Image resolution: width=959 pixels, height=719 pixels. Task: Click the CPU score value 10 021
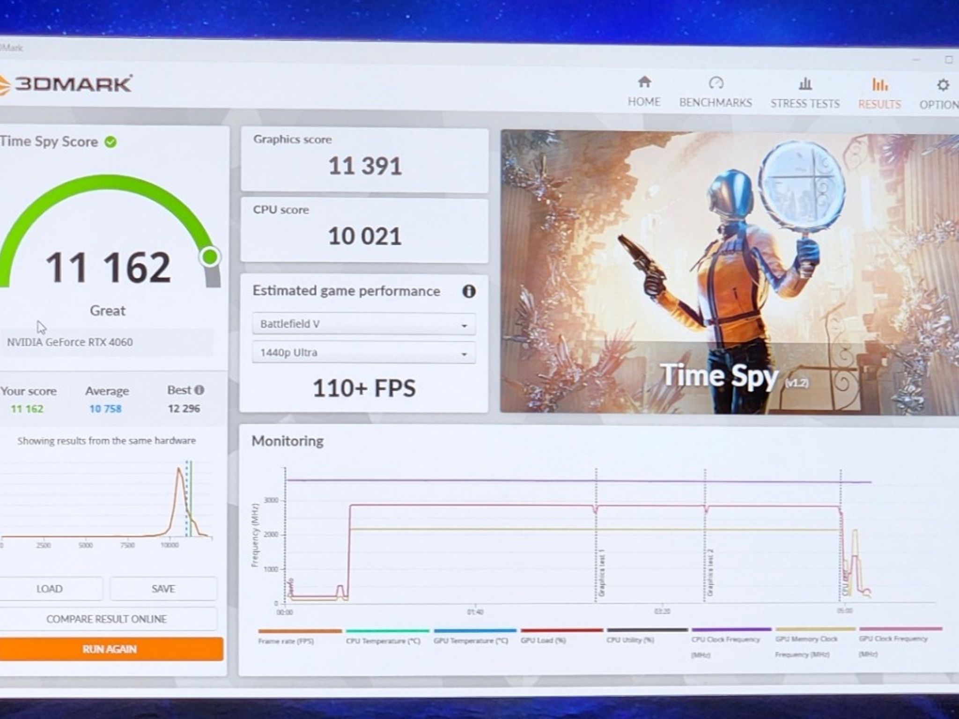tap(365, 236)
